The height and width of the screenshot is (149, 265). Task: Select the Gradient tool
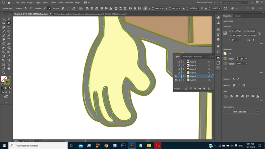coord(4,56)
